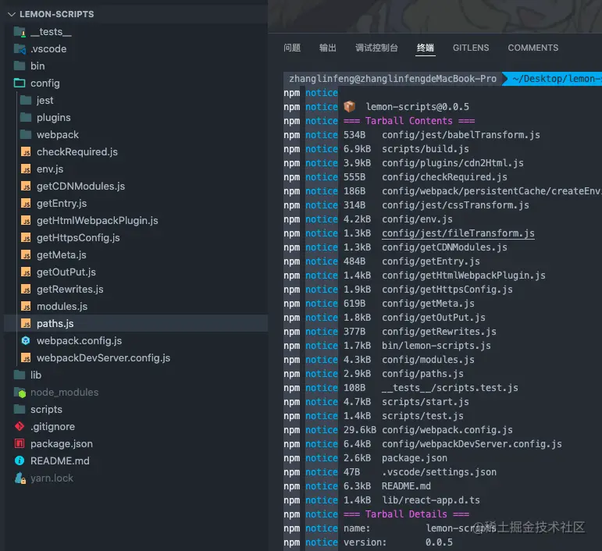
Task: Select the 终端 tab
Action: click(426, 48)
